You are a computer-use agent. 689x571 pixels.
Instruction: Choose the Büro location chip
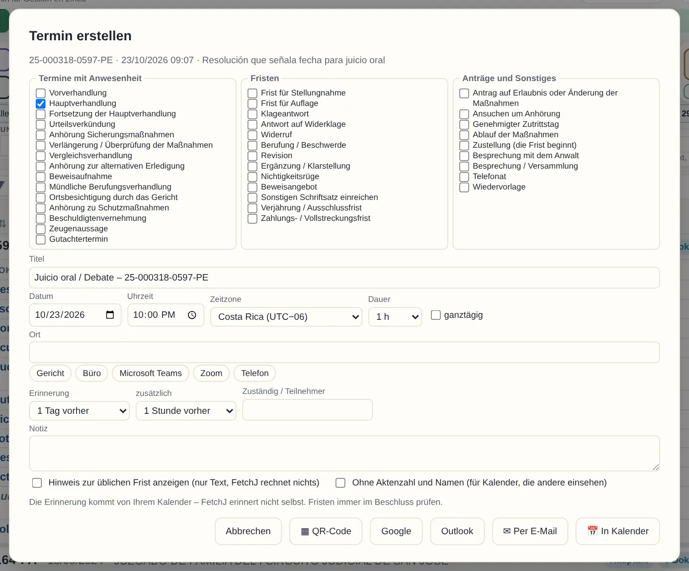pos(92,373)
